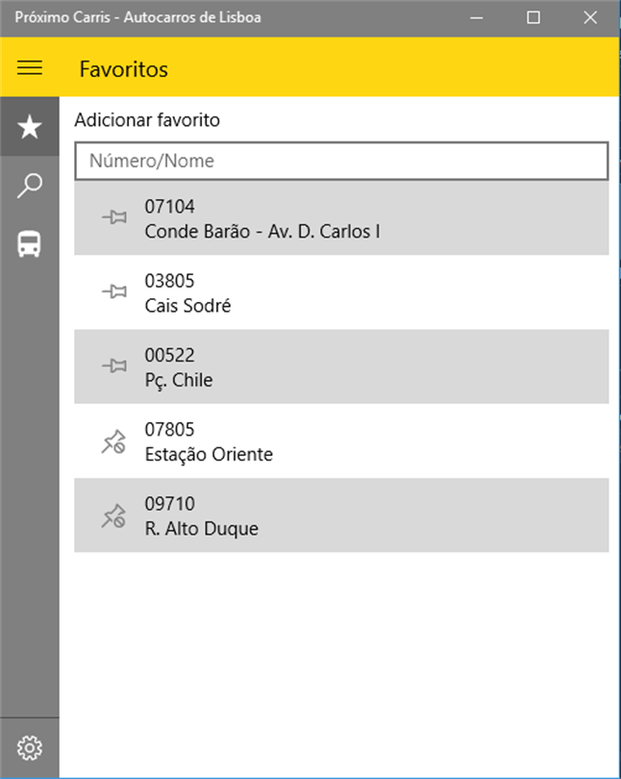
Task: Open the settings gear icon
Action: click(30, 747)
